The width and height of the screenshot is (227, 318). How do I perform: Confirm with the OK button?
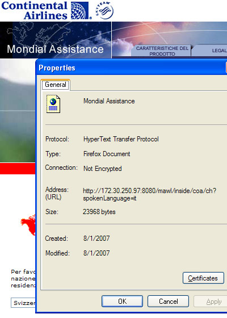[x=122, y=301]
